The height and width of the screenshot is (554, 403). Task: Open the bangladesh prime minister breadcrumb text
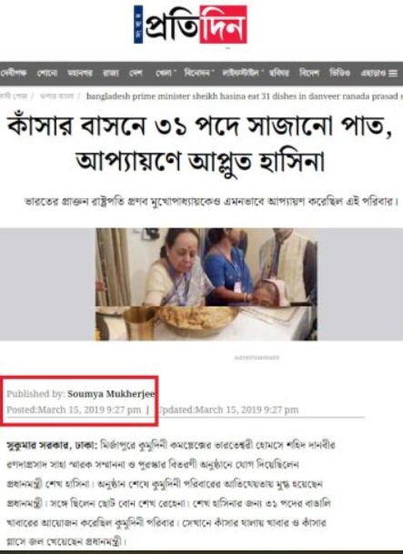[x=245, y=96]
